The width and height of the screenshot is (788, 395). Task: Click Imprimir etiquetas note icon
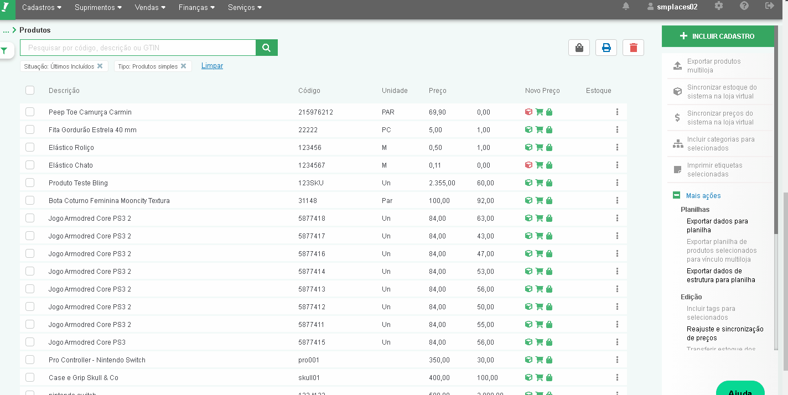pos(677,170)
